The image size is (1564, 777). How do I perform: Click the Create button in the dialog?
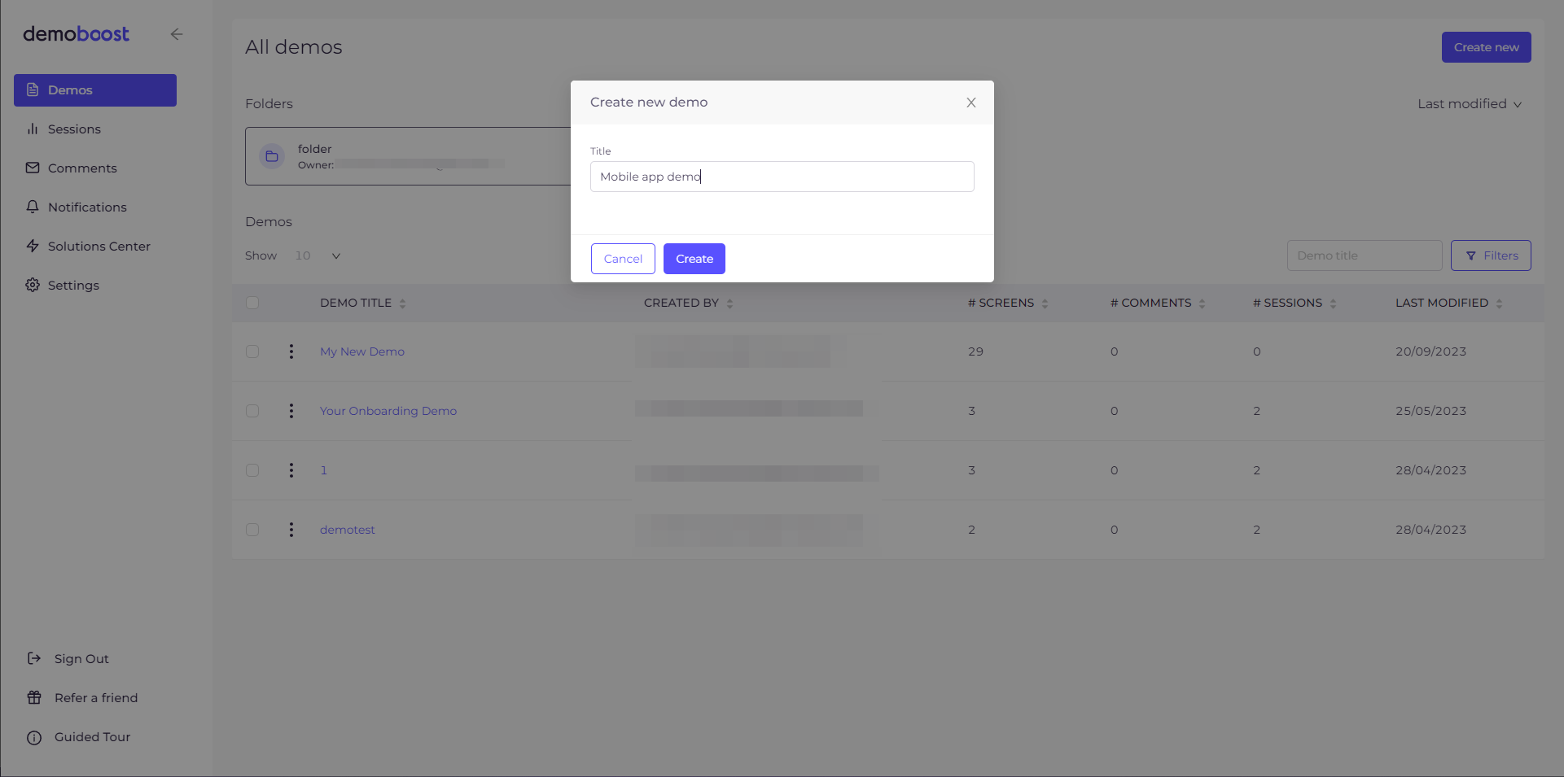(x=694, y=259)
